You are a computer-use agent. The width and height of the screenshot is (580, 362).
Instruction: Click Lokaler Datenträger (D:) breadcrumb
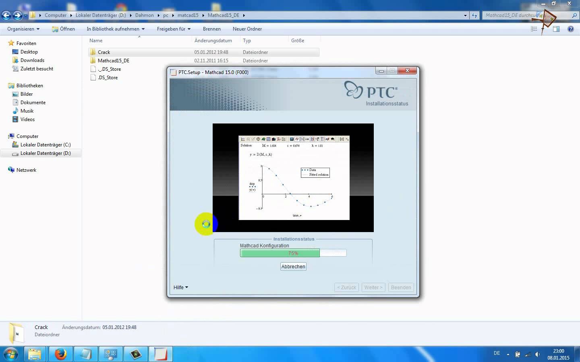[x=101, y=15]
